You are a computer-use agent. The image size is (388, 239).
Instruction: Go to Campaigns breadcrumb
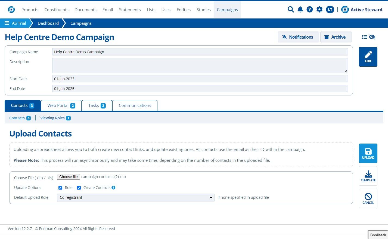point(81,23)
